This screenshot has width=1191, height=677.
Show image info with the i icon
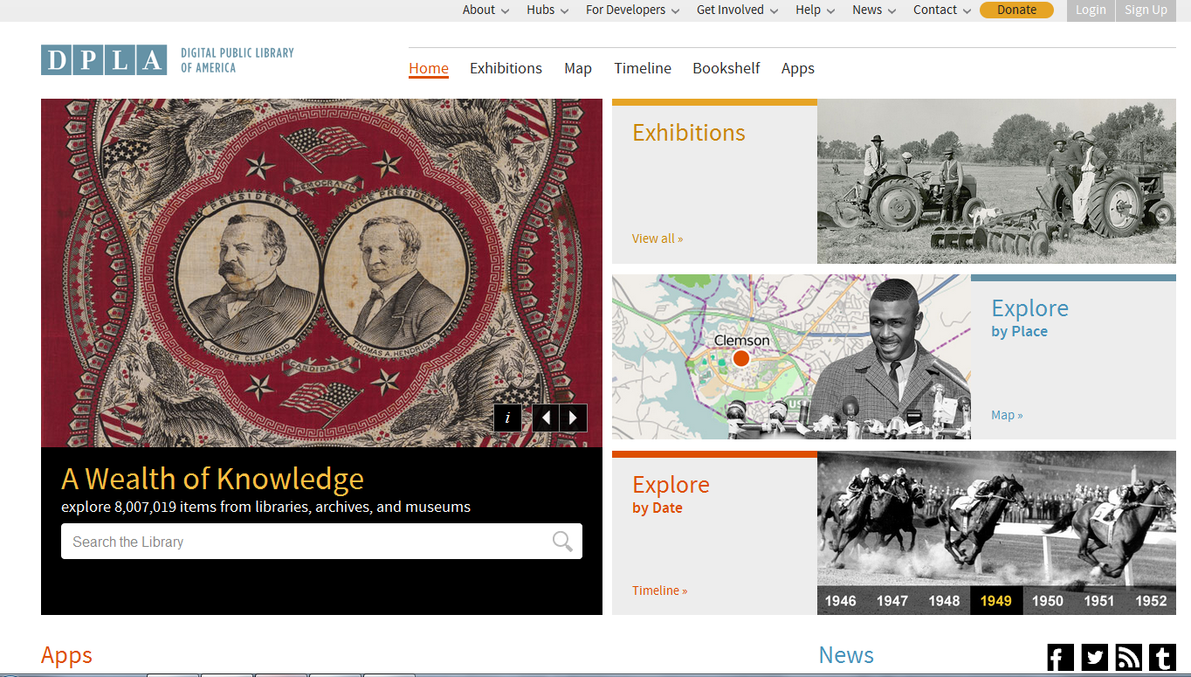507,418
